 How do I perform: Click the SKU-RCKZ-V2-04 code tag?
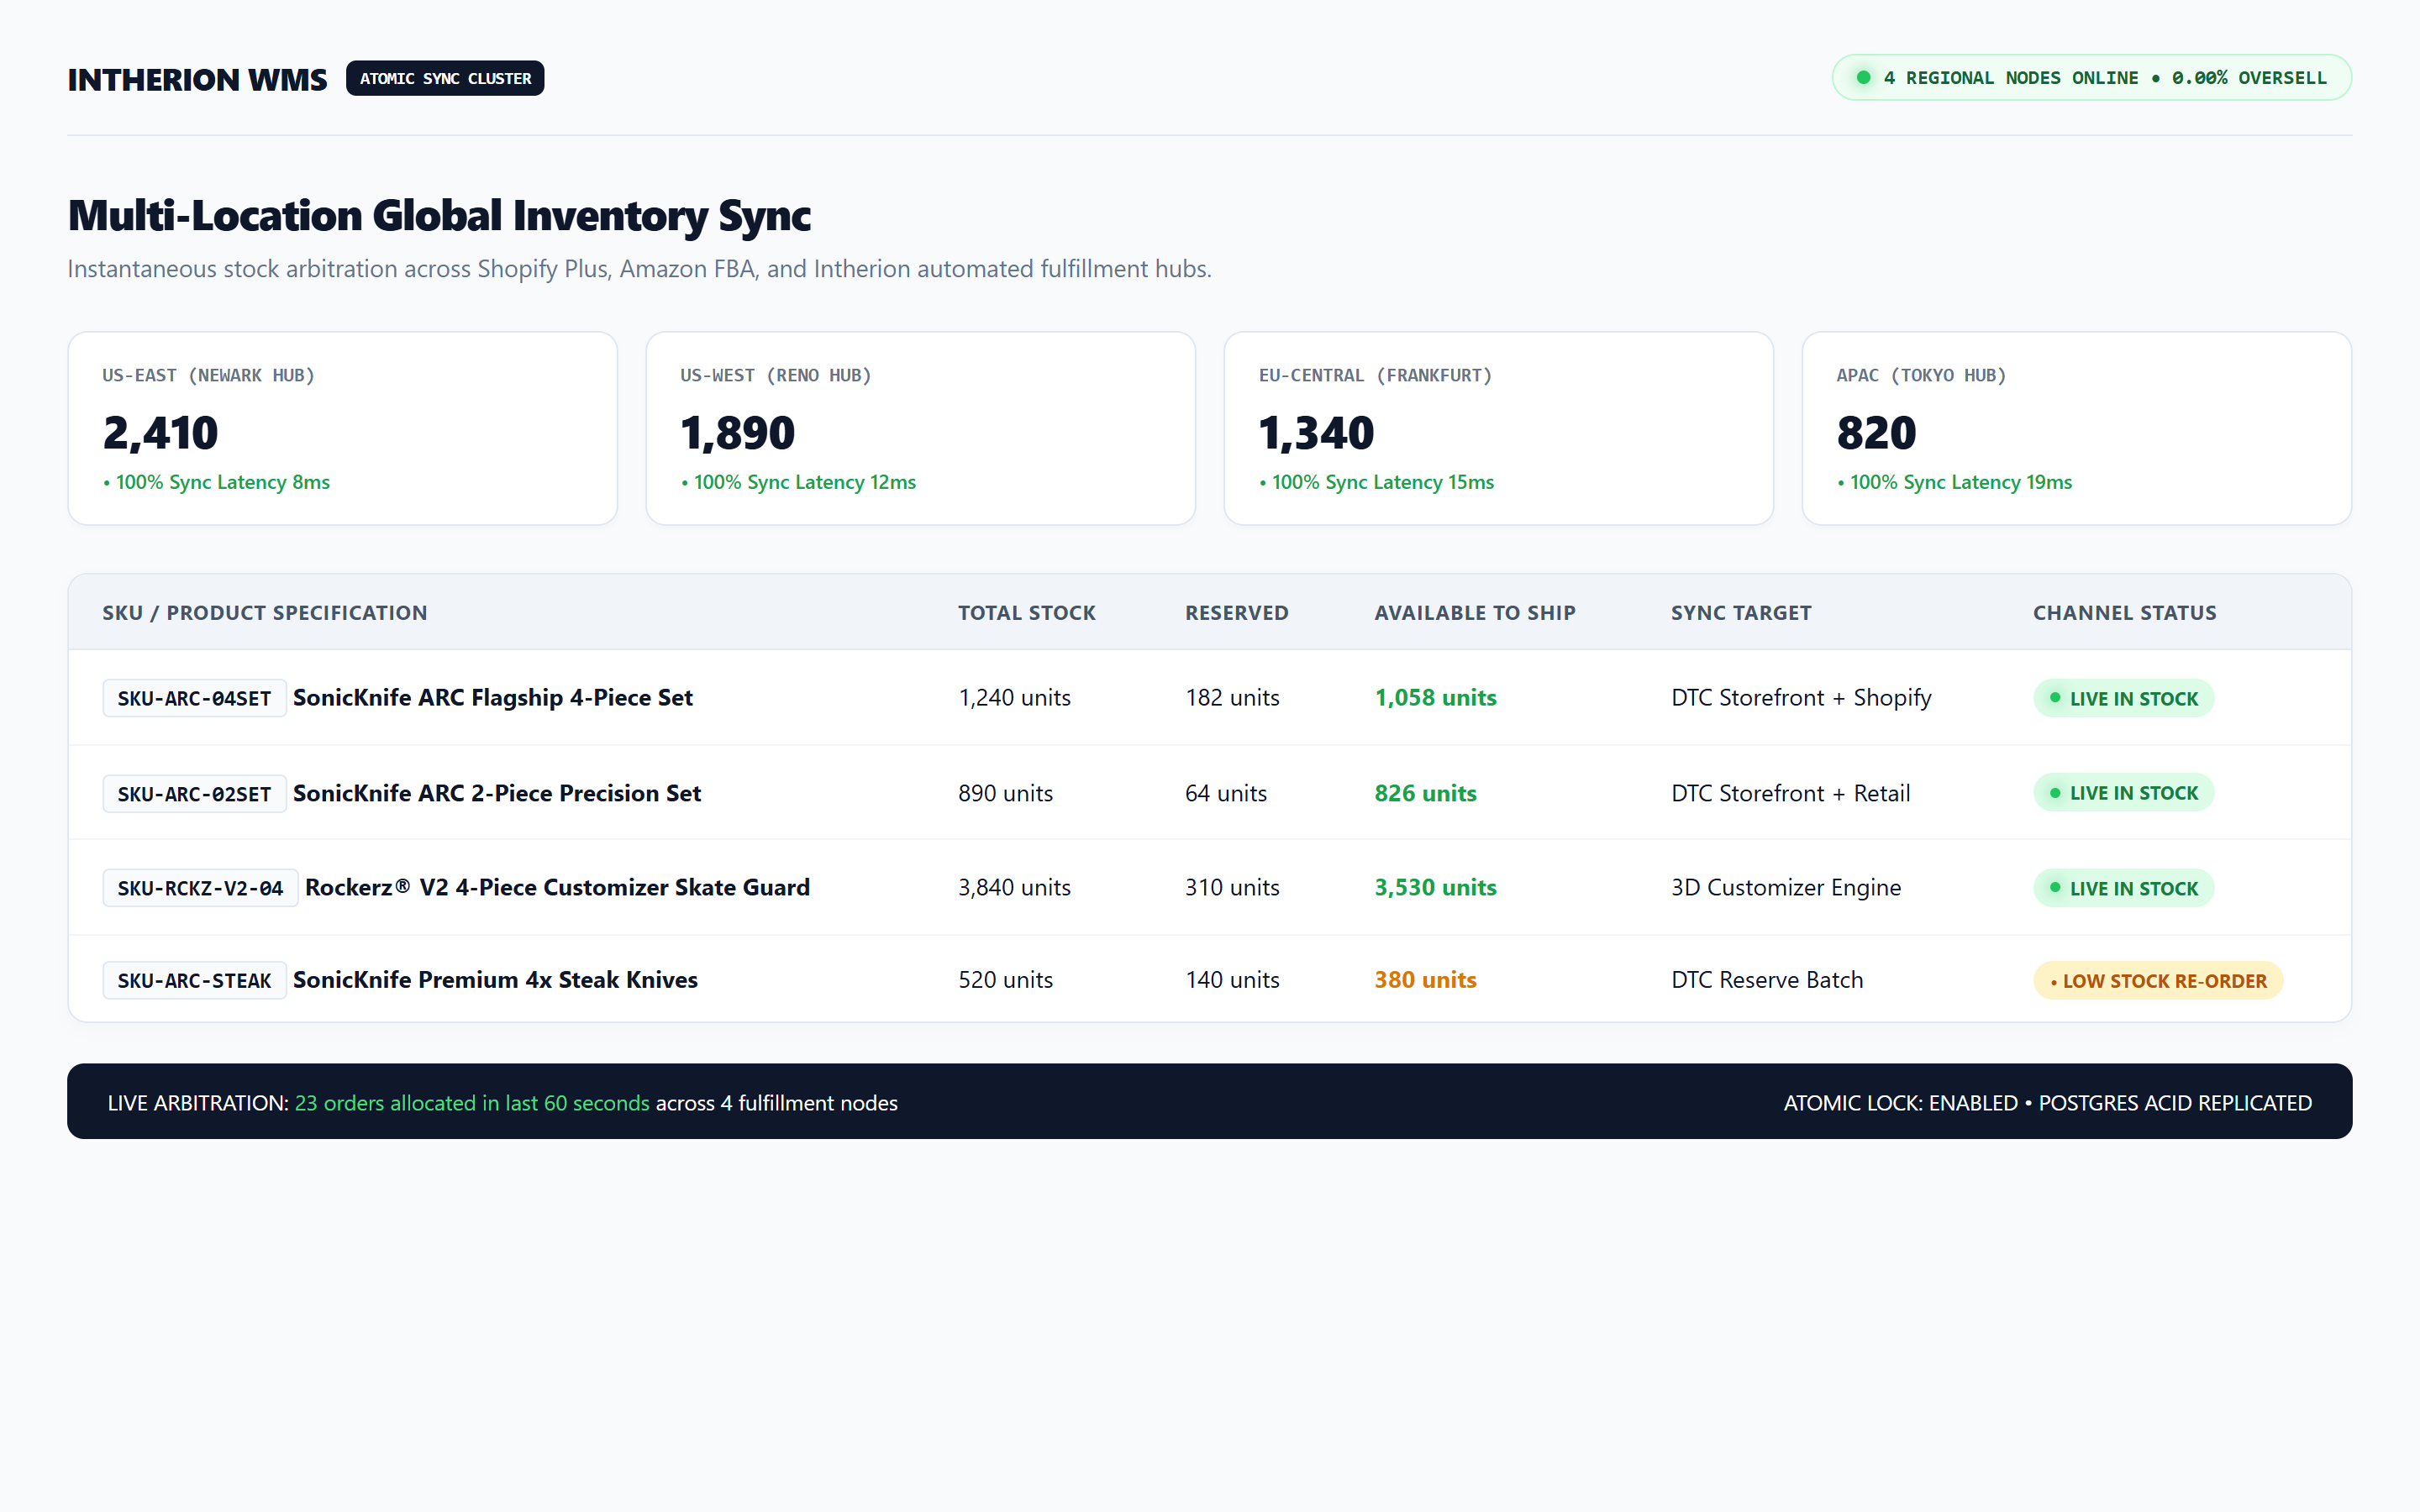[x=200, y=888]
